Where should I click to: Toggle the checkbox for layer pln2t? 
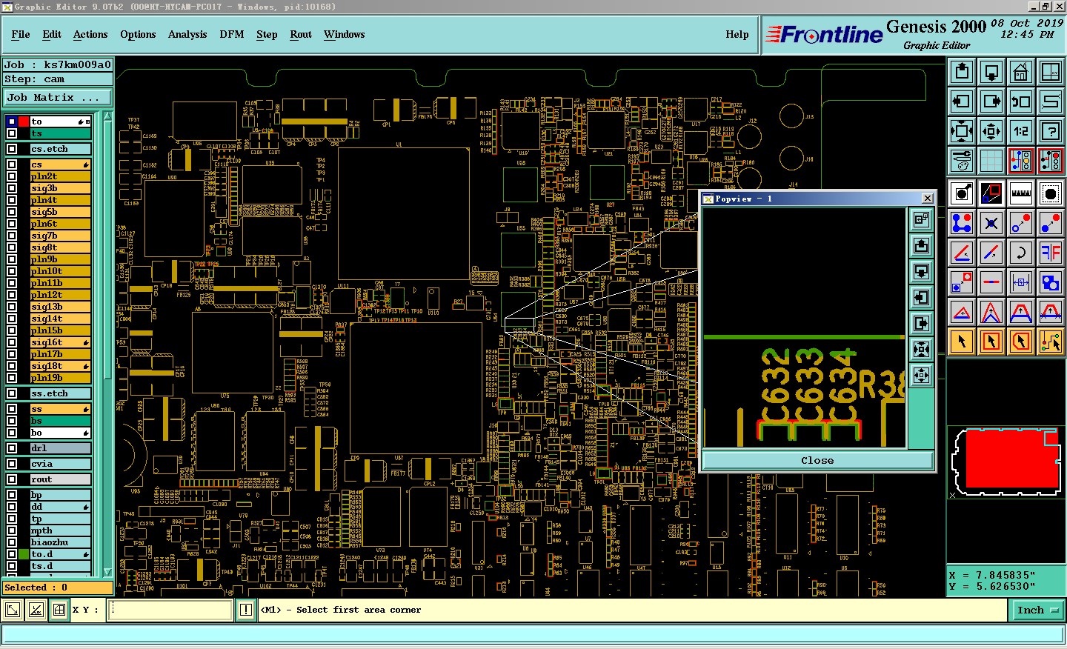pyautogui.click(x=12, y=176)
